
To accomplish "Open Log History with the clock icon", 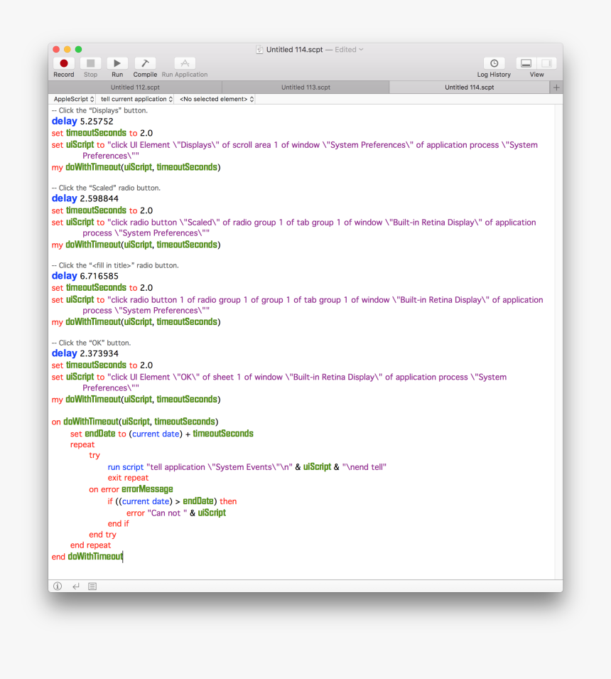I will [x=493, y=63].
